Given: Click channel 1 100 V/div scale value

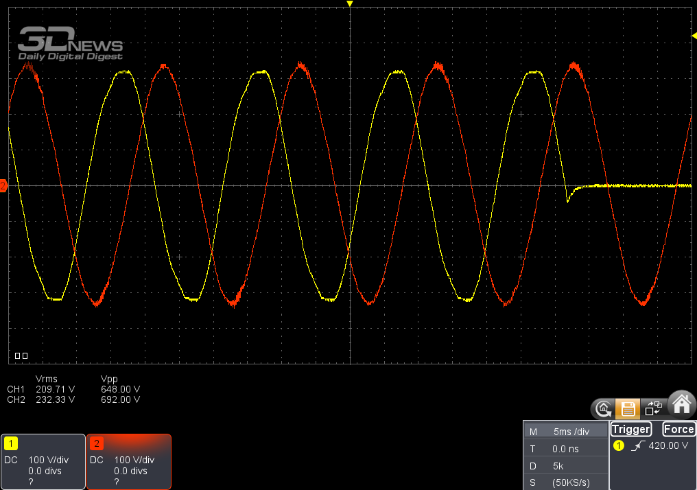Looking at the screenshot, I should coord(49,460).
